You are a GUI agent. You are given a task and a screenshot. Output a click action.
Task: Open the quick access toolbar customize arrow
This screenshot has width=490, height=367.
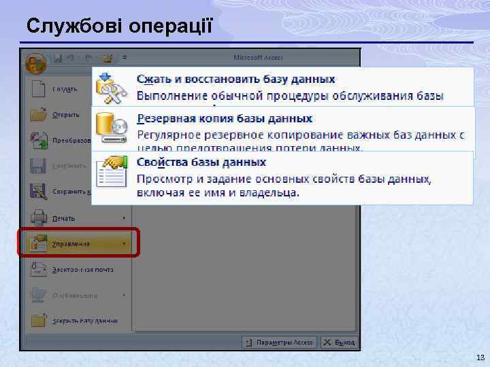[x=125, y=57]
